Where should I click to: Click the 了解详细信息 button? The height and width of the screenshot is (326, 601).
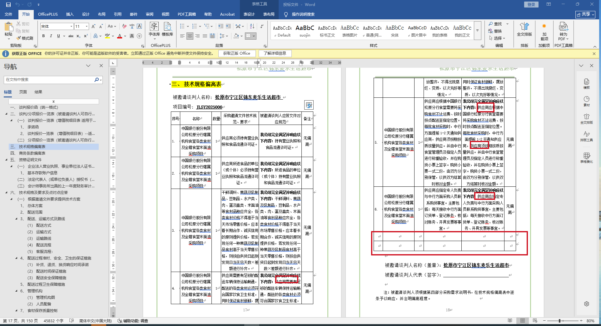click(x=275, y=53)
